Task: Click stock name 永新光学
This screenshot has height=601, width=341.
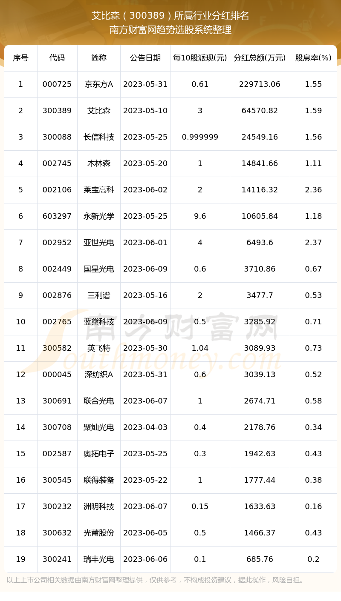Action: pos(99,216)
